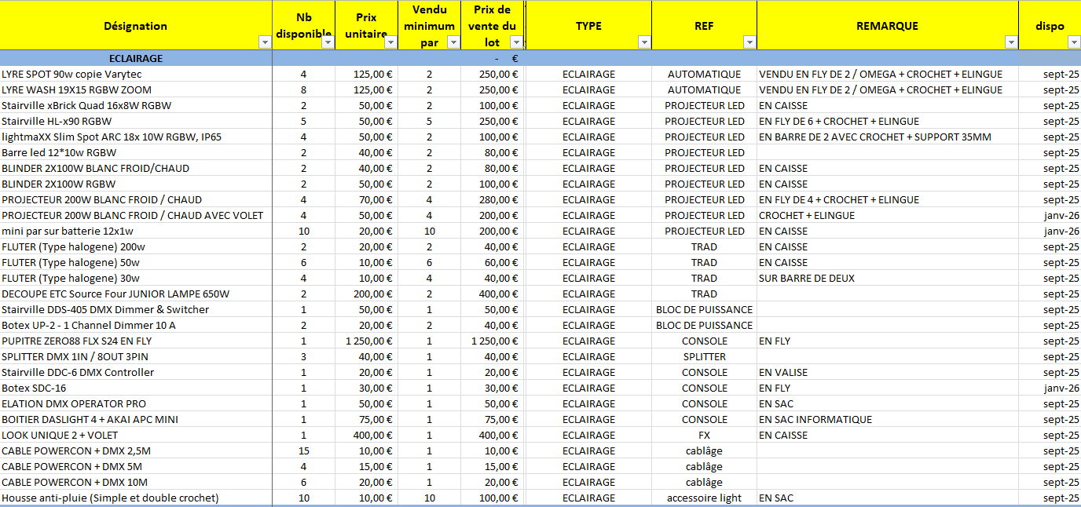Click ECLAIRAGE type cell for Housse anti-pluie

click(x=589, y=498)
